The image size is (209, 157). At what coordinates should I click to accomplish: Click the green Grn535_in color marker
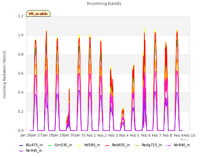coord(50,145)
